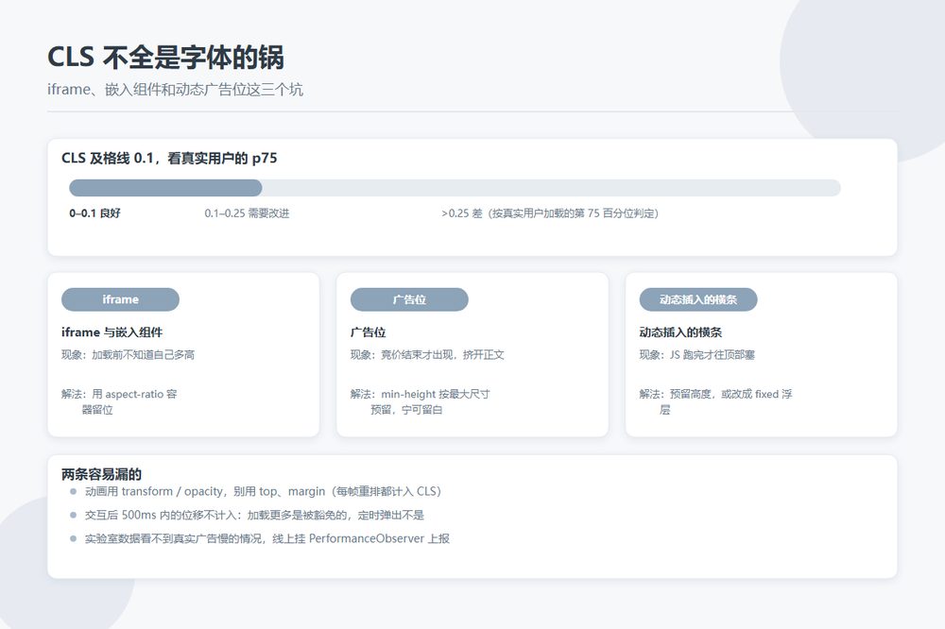Click text '解法：用 aspect-ratio 容器留位'

pos(119,402)
